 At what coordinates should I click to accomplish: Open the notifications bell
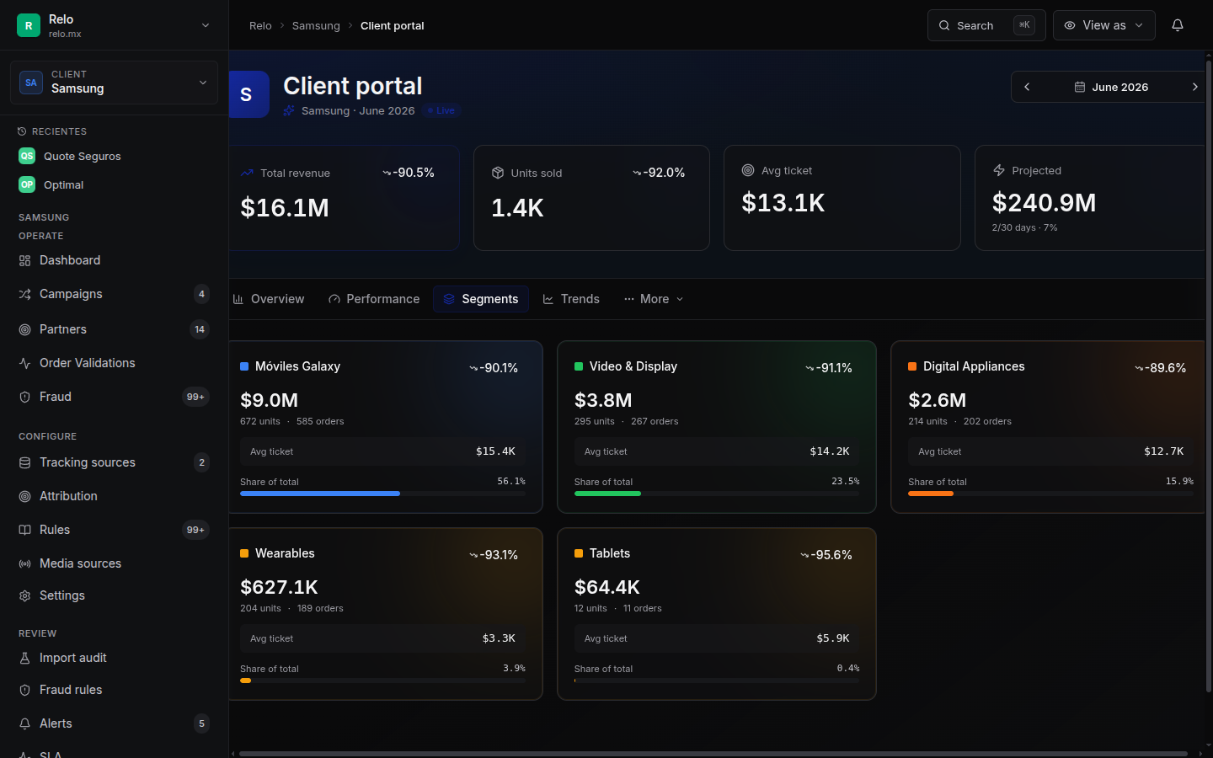(x=1178, y=25)
